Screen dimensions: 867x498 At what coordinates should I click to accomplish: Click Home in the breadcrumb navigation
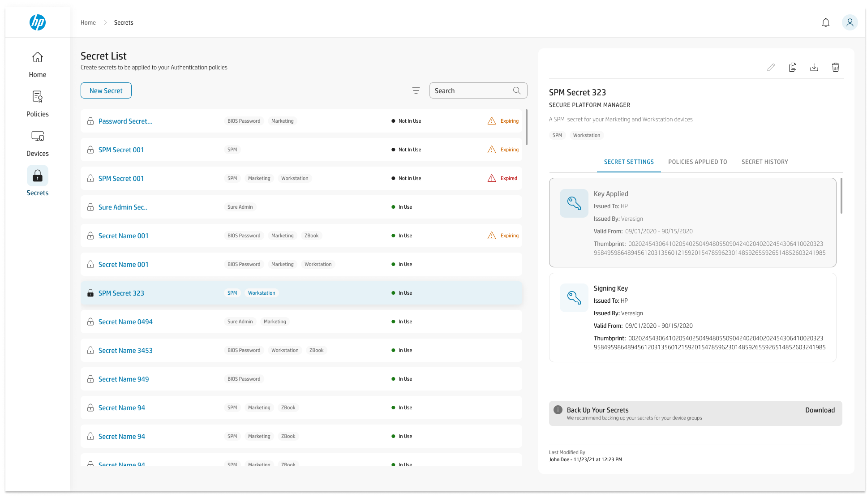[88, 22]
